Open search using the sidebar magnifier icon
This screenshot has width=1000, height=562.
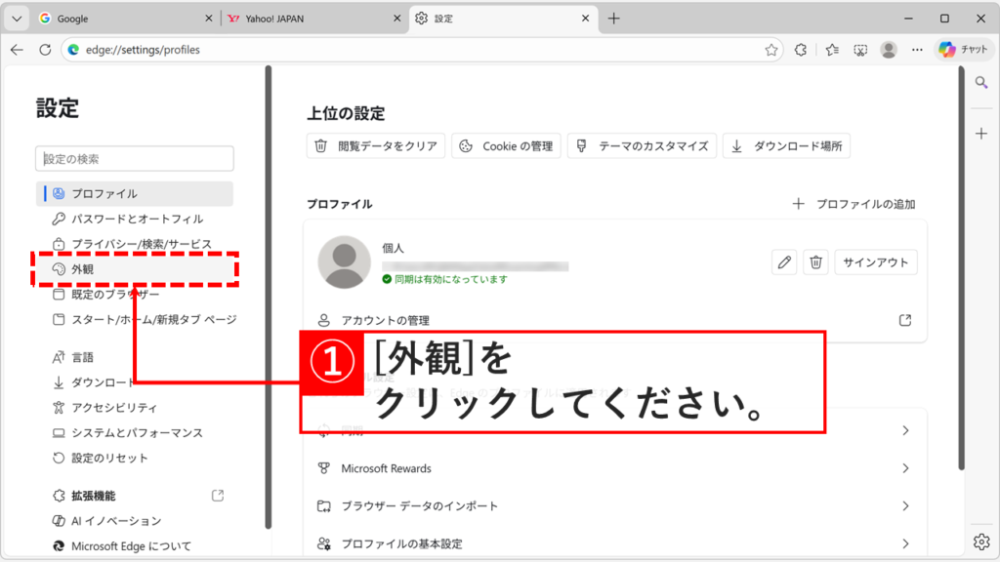point(979,84)
